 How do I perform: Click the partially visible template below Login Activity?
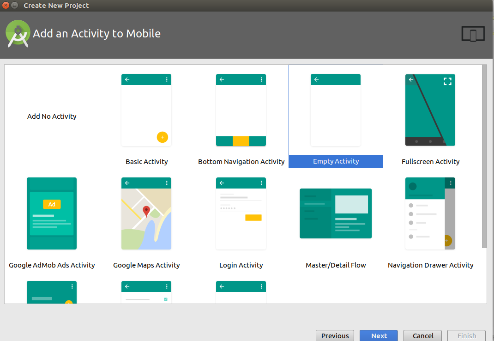[x=241, y=291]
